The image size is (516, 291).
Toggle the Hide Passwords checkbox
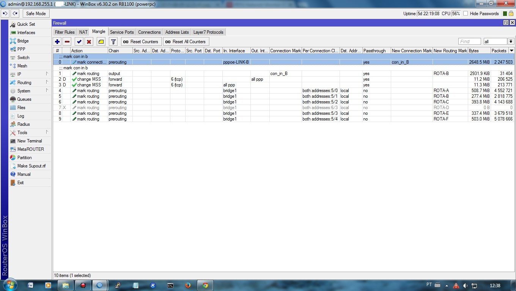point(466,14)
